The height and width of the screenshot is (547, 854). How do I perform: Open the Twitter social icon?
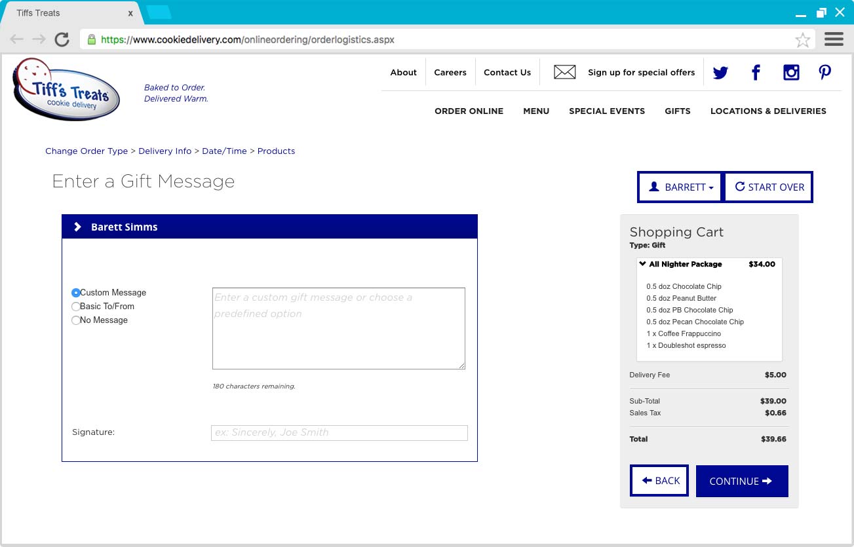click(x=720, y=73)
